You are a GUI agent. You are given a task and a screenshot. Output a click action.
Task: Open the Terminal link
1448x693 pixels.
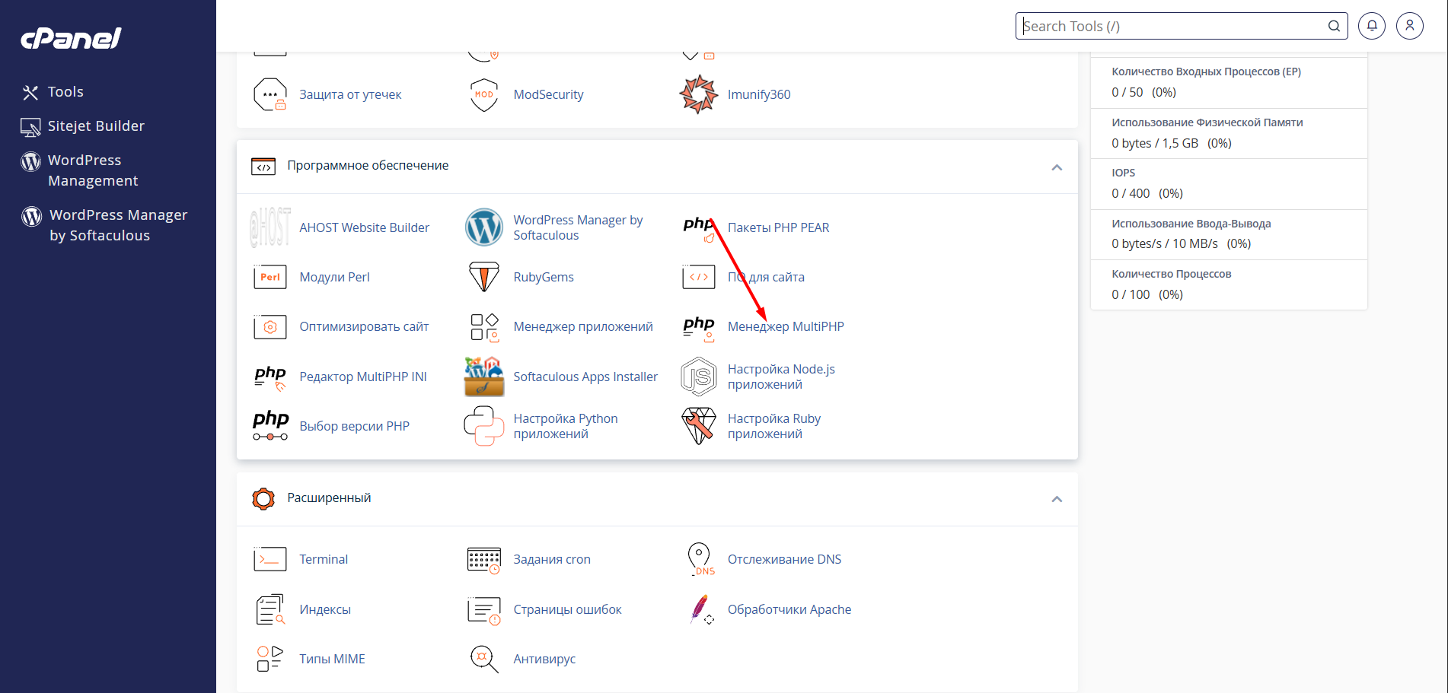(324, 559)
